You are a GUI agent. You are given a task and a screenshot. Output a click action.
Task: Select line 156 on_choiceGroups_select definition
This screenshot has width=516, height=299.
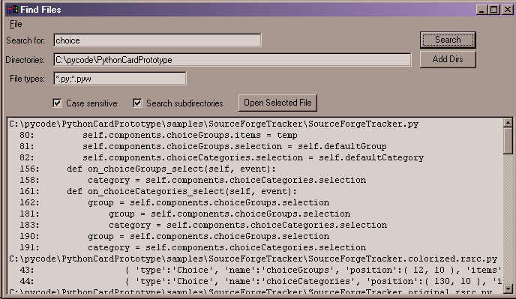coord(148,169)
